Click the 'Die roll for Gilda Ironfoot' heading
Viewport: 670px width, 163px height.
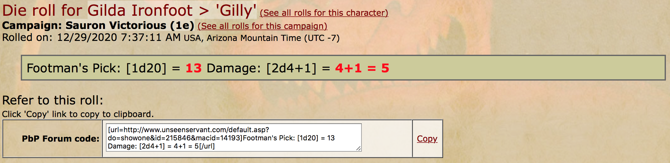point(97,10)
